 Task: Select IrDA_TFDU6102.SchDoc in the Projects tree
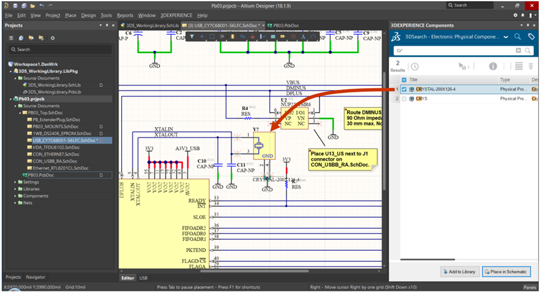click(x=56, y=147)
